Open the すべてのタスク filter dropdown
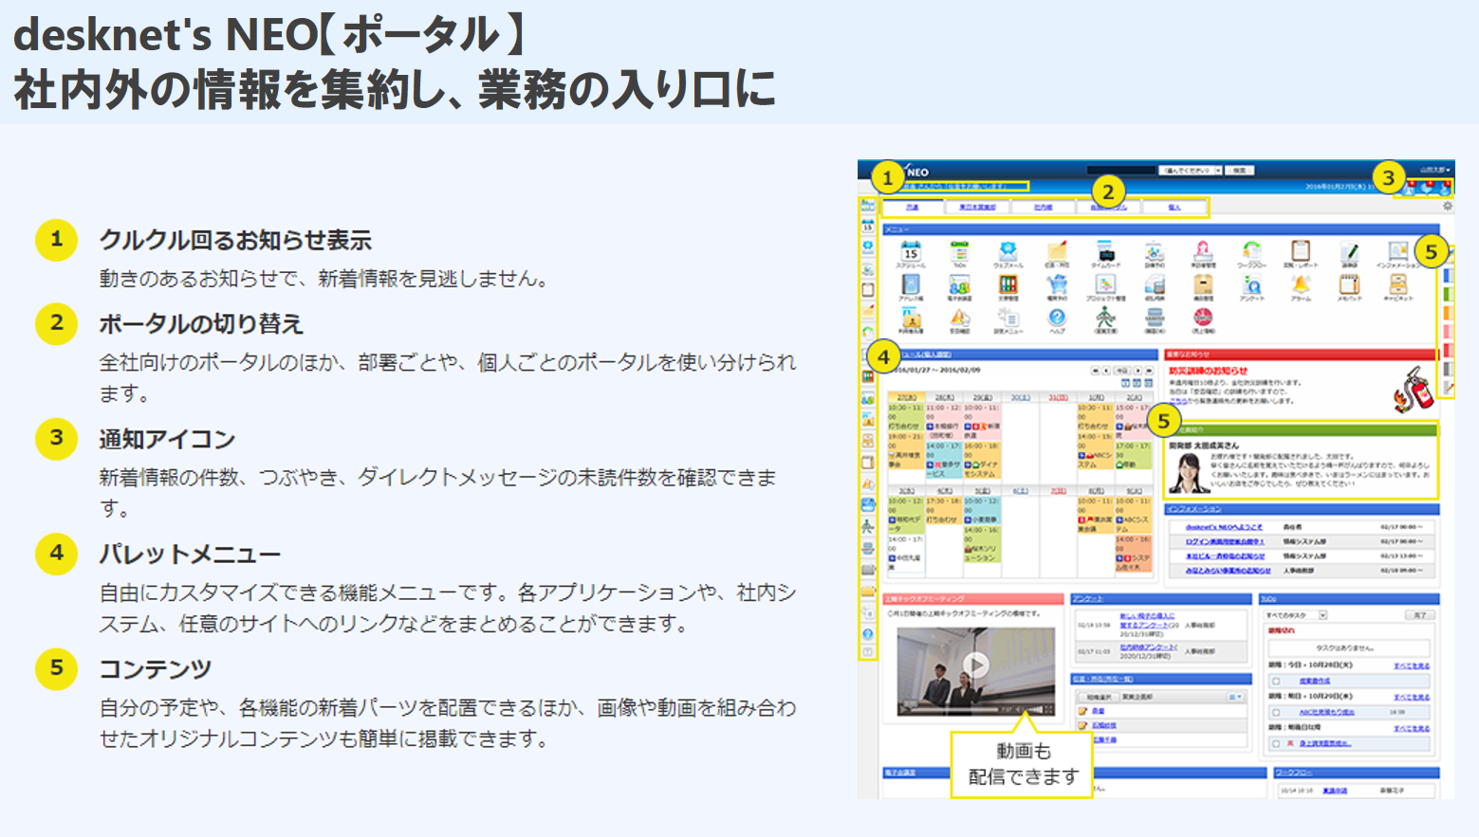This screenshot has height=837, width=1479. (1296, 615)
